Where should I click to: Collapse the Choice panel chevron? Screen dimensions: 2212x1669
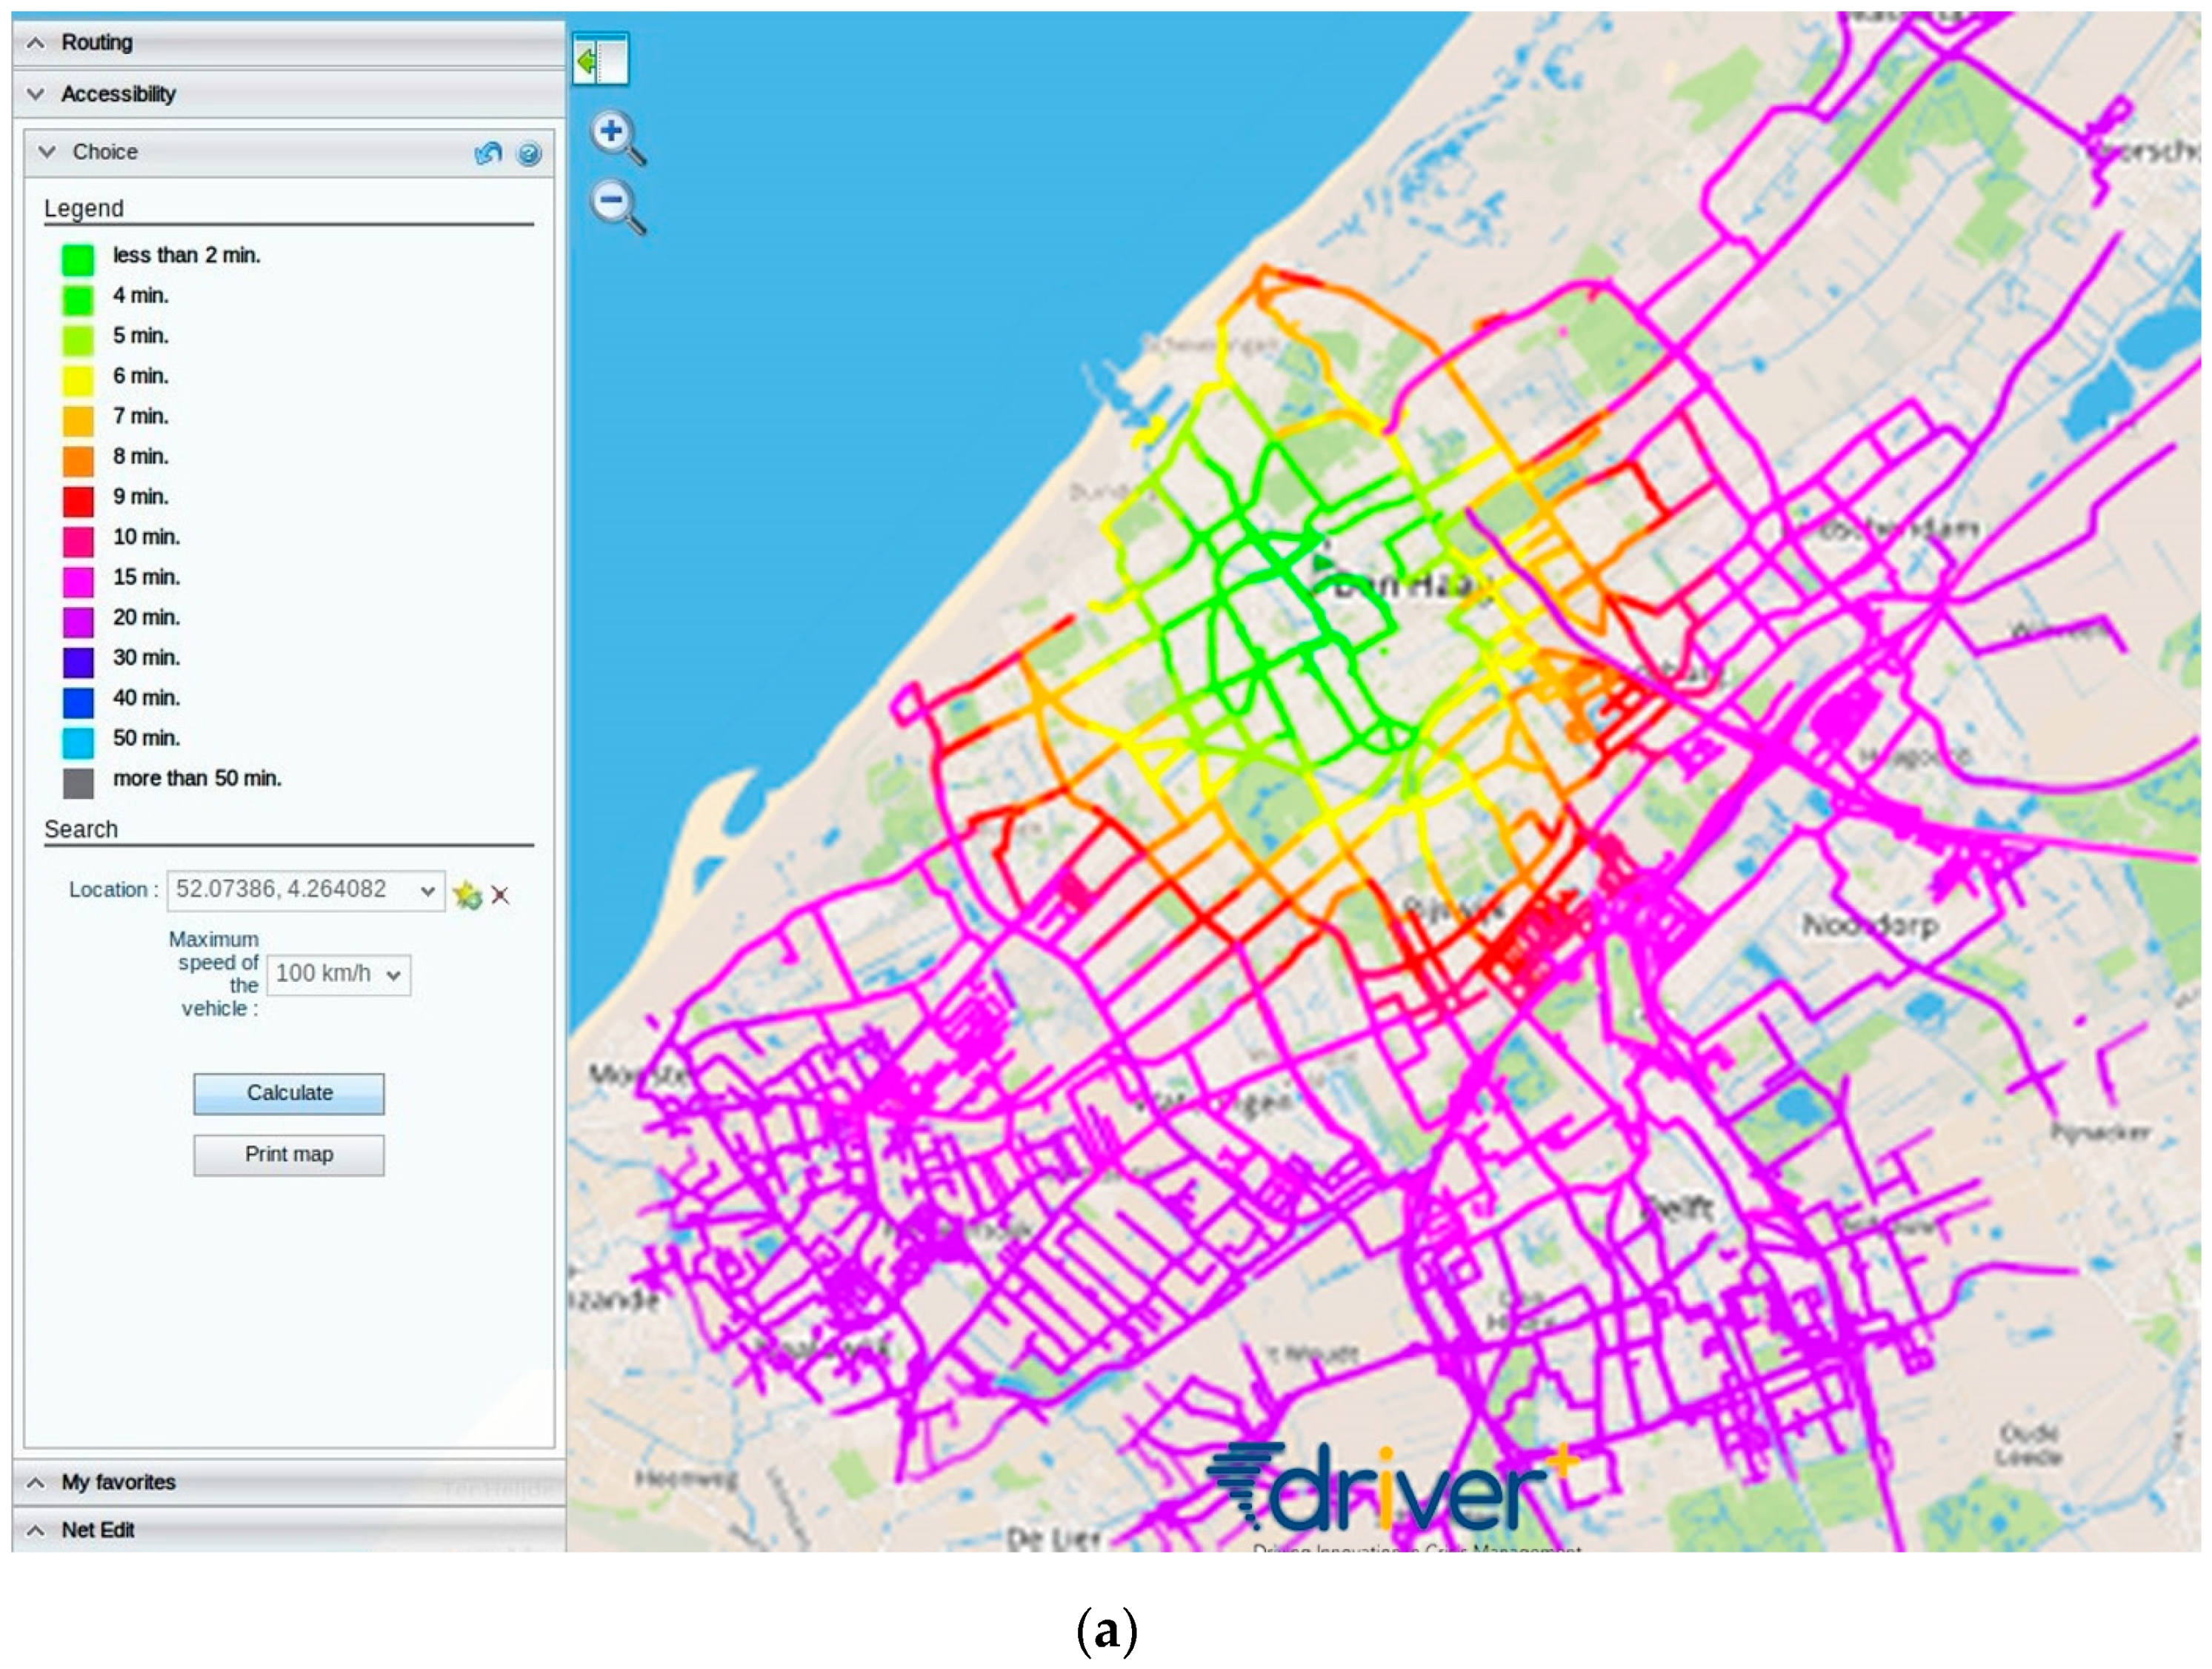click(x=47, y=152)
